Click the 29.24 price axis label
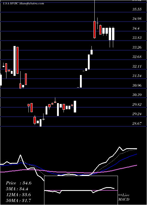The width and height of the screenshot is (147, 205). (x=137, y=114)
